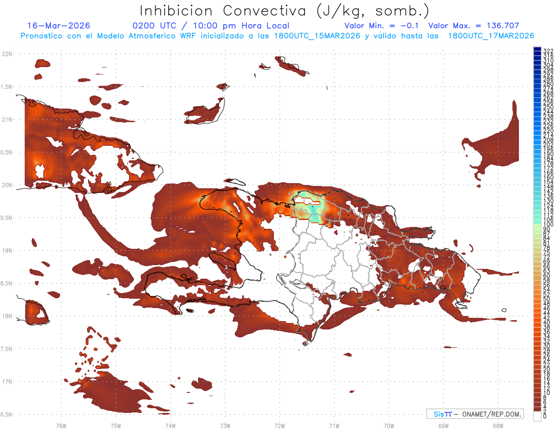Click the "70W" longitude label
Screen dimensions: 559x432
[389, 425]
